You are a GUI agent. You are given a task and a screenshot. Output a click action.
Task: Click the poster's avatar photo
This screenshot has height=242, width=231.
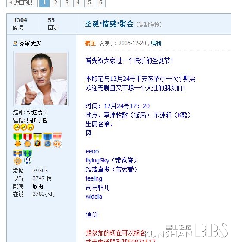[x=41, y=79]
